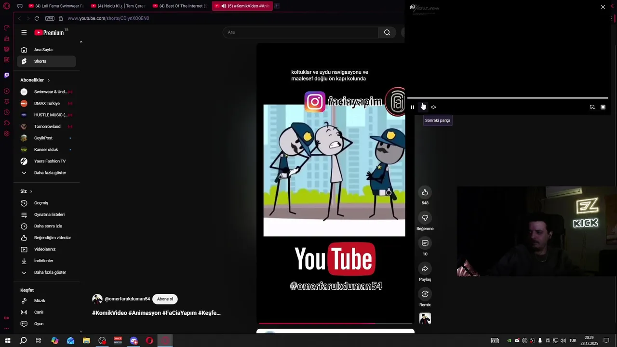Go to YouTube Premium home via logo
The image size is (617, 347).
point(49,32)
